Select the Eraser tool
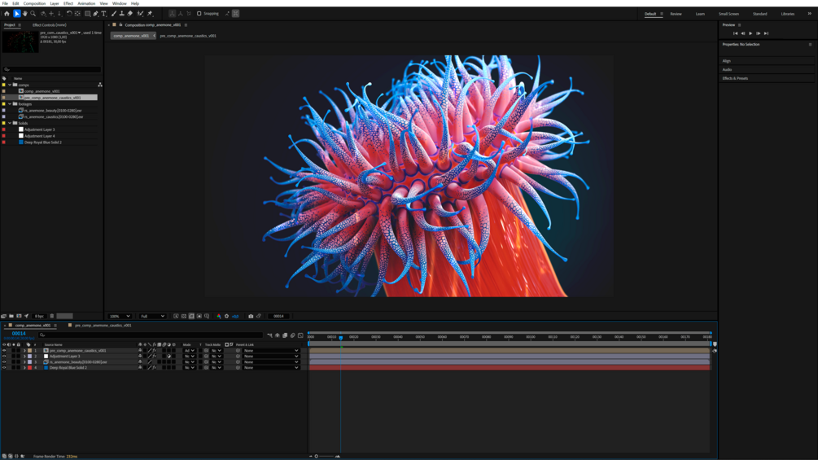This screenshot has height=460, width=818. click(x=130, y=14)
